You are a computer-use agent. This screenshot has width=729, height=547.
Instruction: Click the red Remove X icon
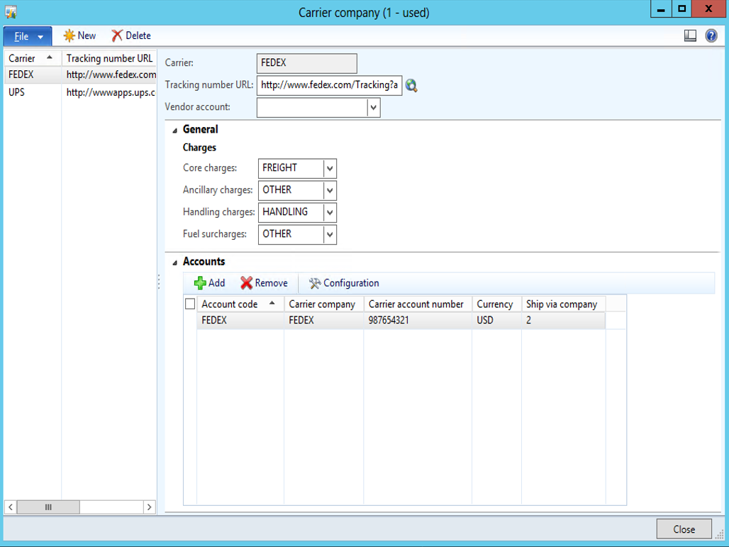pos(246,283)
